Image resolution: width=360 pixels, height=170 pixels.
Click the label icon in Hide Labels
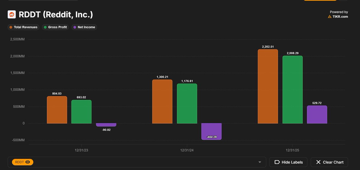click(277, 162)
